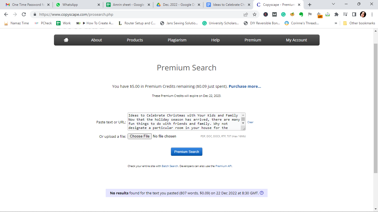
Task: Open the tab search dropdown arrow
Action: (333, 4)
